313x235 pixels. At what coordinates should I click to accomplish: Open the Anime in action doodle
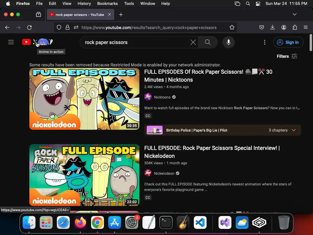pyautogui.click(x=43, y=42)
